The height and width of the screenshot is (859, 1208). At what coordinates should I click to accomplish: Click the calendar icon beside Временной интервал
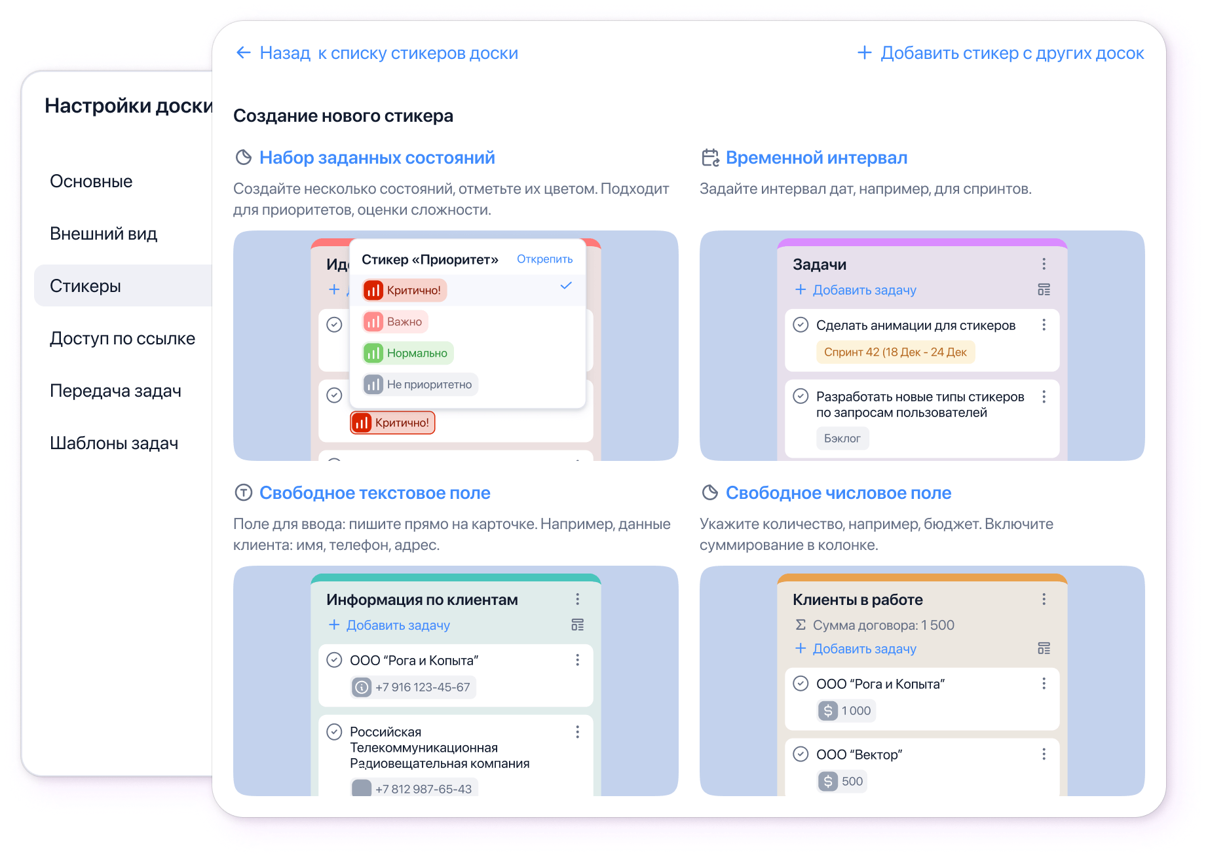pyautogui.click(x=710, y=158)
